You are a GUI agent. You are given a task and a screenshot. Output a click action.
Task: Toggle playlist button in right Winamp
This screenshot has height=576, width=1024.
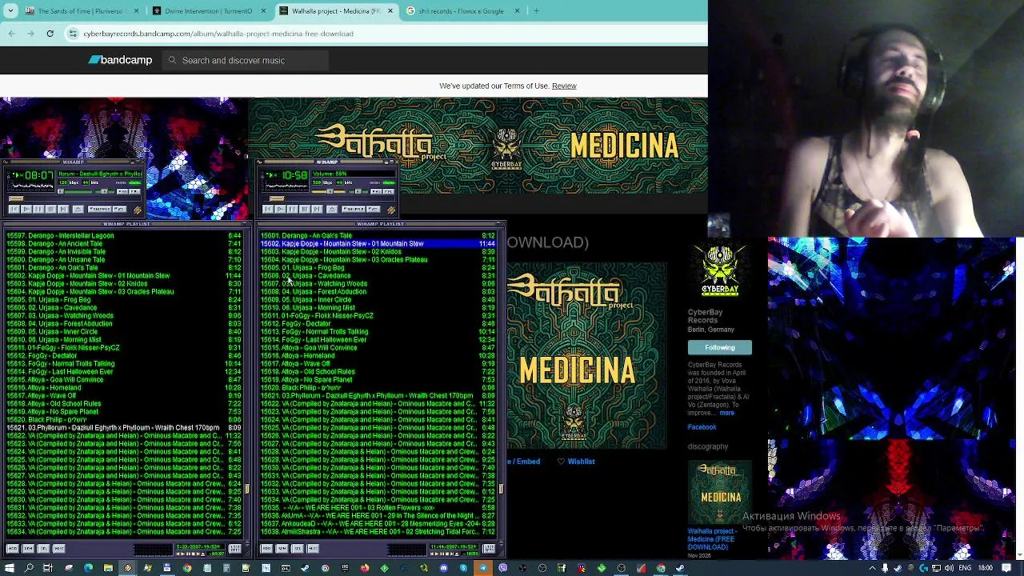coord(389,191)
